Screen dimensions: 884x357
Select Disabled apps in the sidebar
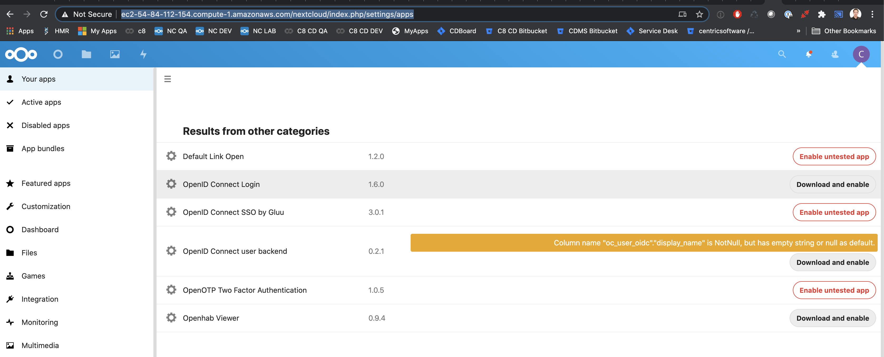(45, 125)
